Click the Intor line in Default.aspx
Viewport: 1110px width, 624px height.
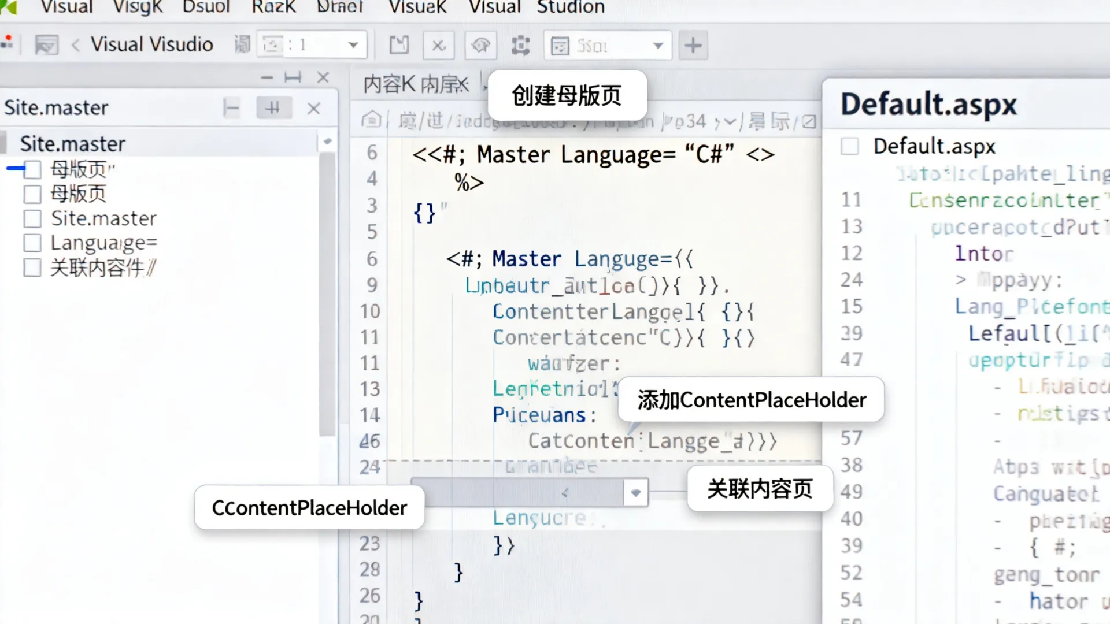[984, 254]
